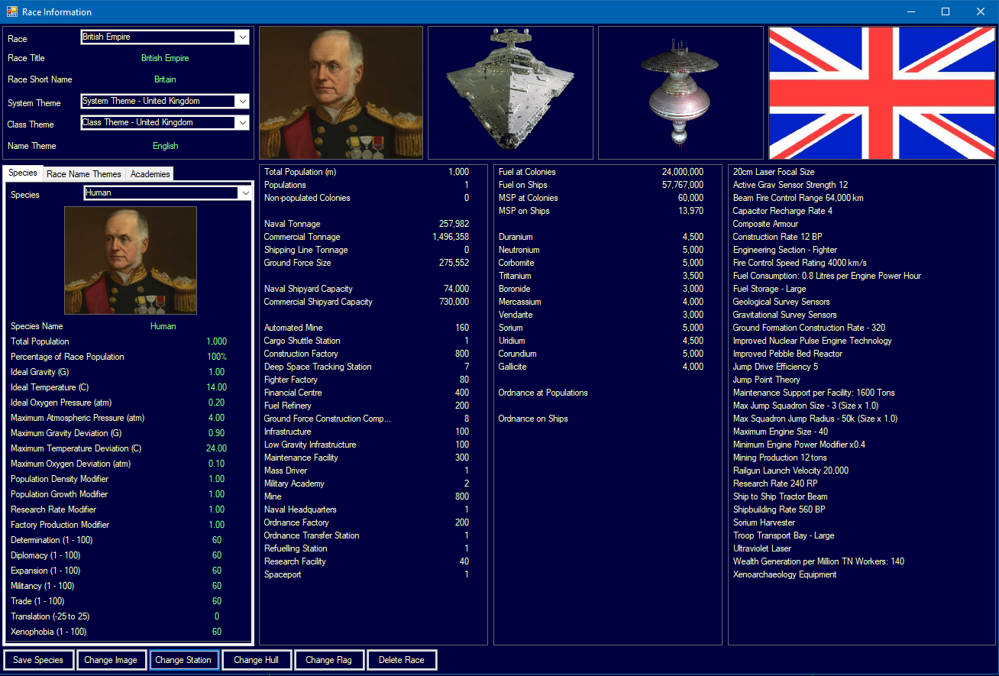Click the Ultraviolet Laser technology entry
This screenshot has width=999, height=676.
click(762, 548)
